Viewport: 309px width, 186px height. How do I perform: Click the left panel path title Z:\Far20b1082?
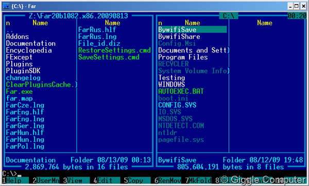point(78,16)
